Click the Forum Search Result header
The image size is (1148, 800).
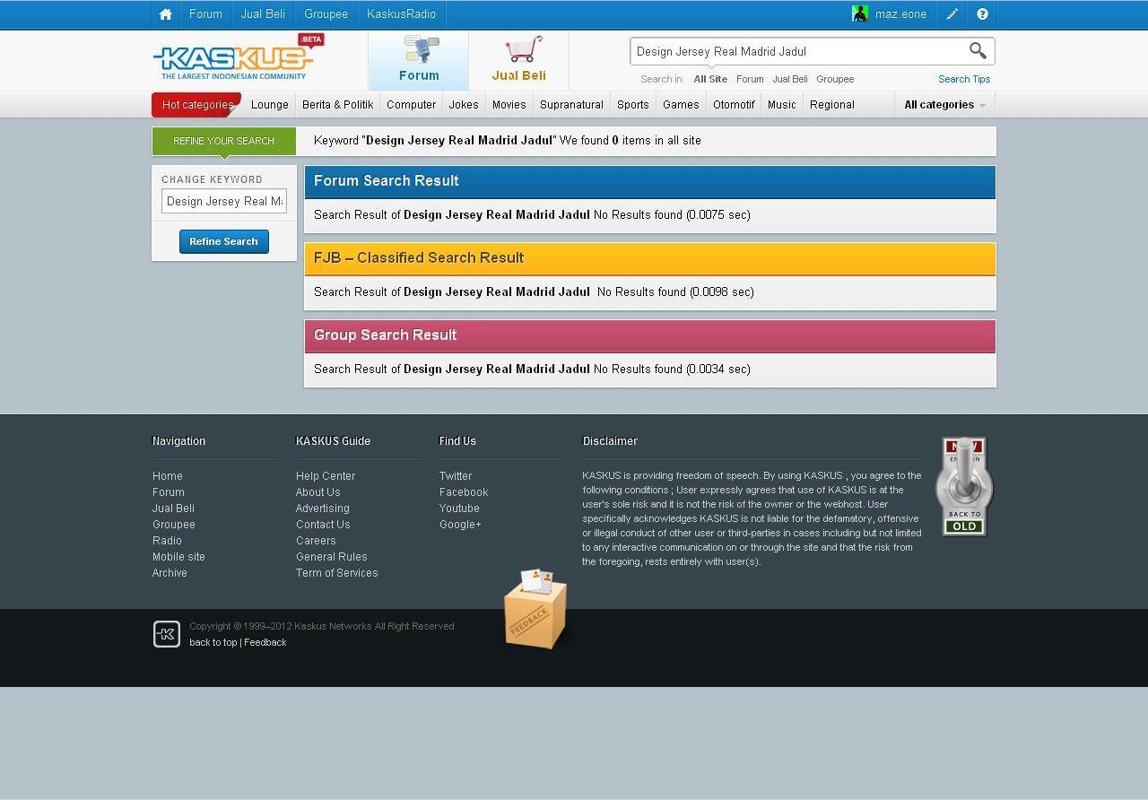point(650,181)
